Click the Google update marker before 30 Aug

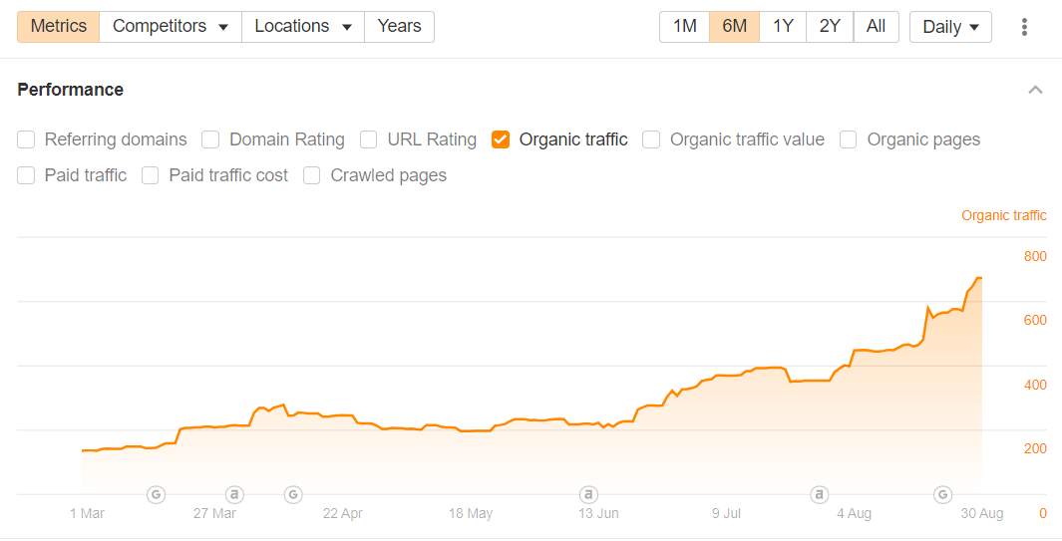942,495
